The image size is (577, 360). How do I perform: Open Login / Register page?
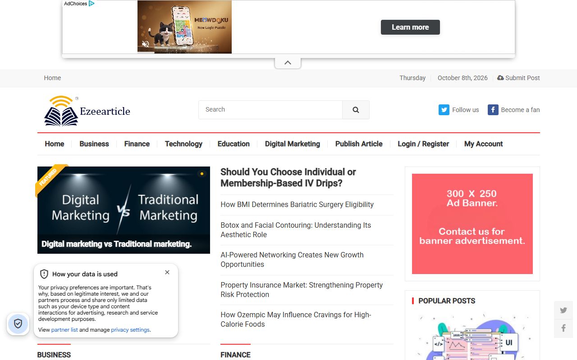point(423,144)
